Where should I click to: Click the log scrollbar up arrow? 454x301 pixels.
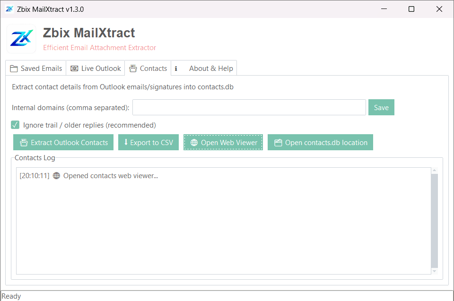[x=434, y=171]
